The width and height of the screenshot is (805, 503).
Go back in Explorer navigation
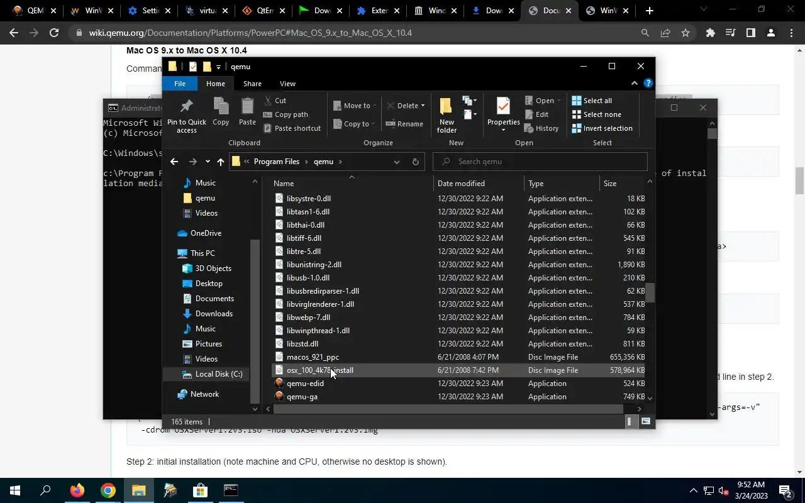(x=174, y=162)
